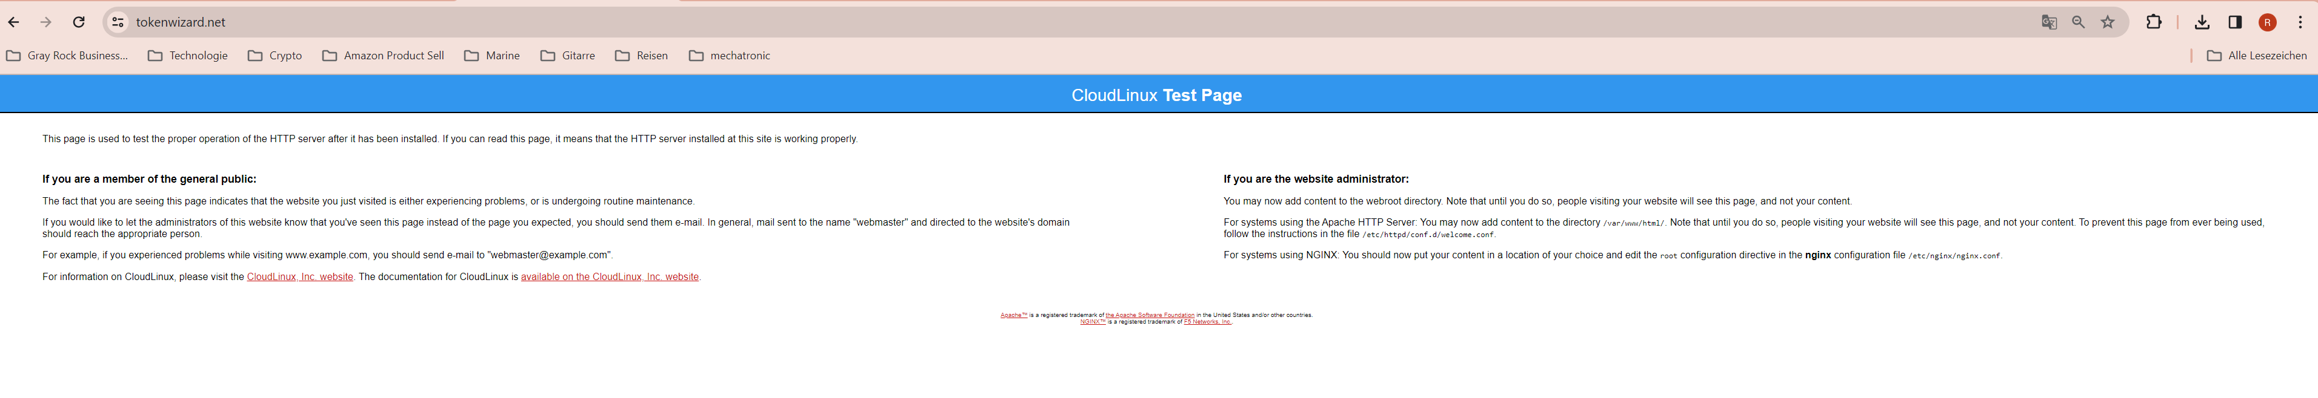Open the profile avatar R
This screenshot has width=2318, height=398.
[2268, 22]
